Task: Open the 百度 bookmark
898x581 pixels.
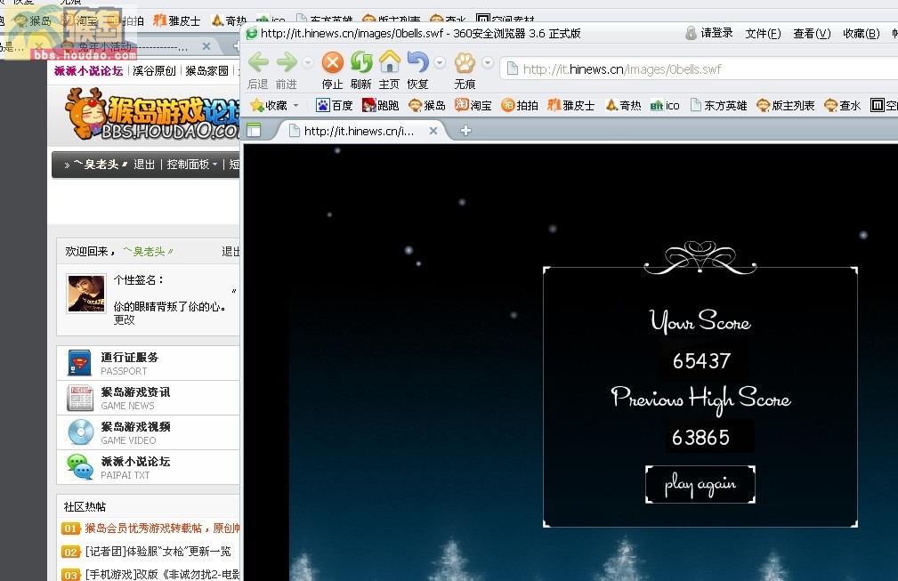Action: coord(335,105)
